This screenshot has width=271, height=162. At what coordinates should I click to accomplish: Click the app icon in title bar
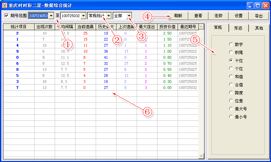[5, 5]
